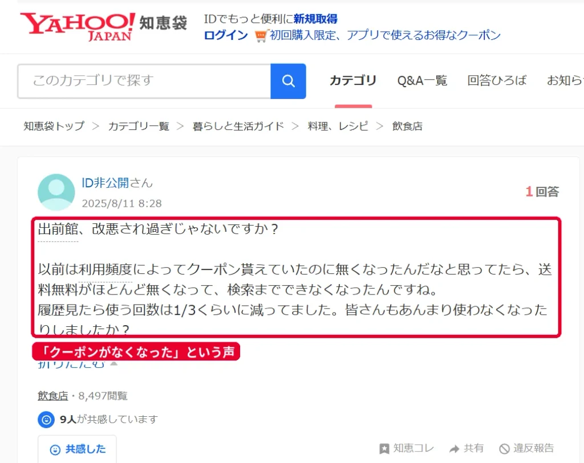Click the Yahoo! JAPAN logo
The width and height of the screenshot is (584, 463).
(x=78, y=26)
